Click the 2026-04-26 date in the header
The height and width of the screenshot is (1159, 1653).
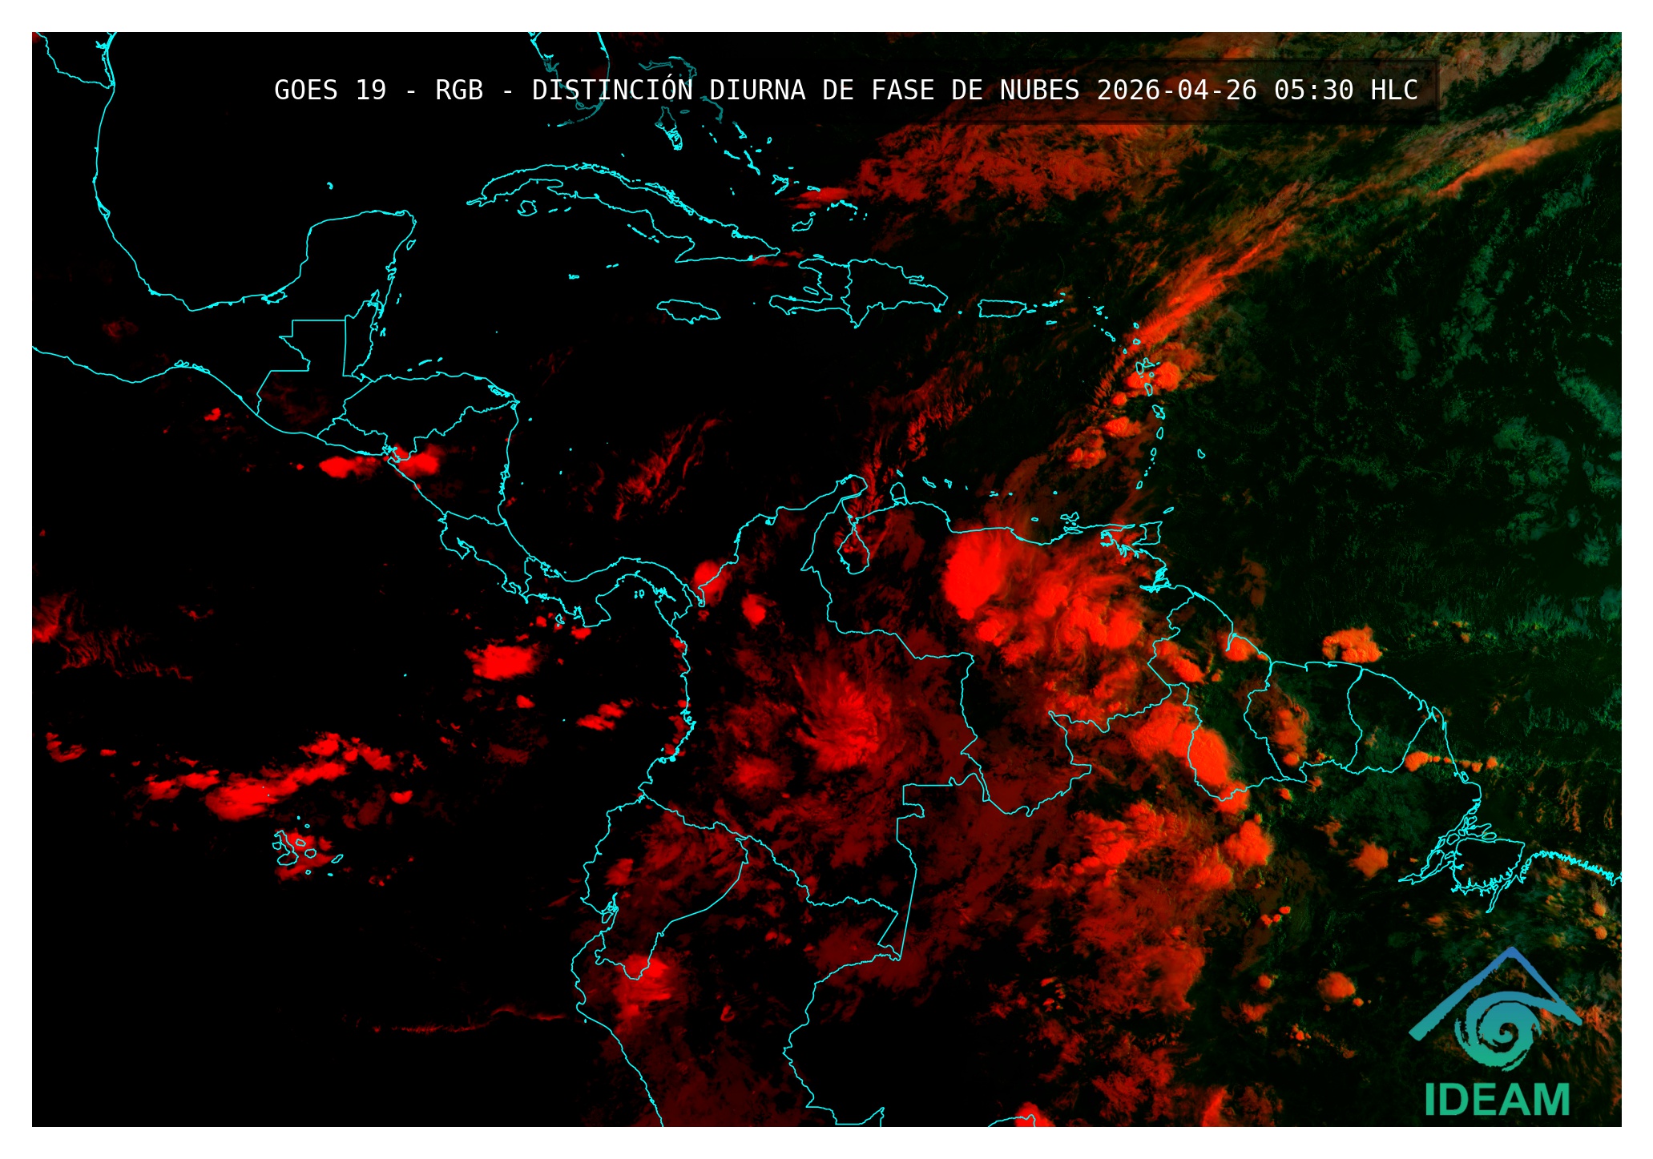tap(1176, 91)
